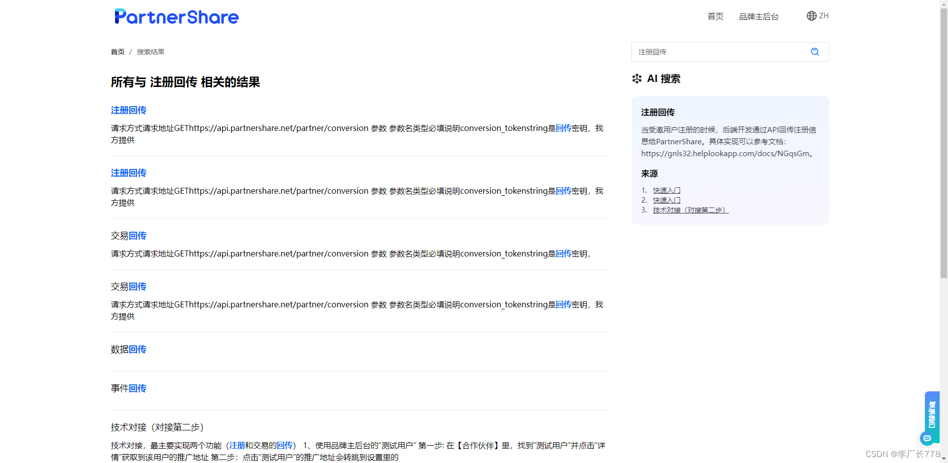Image resolution: width=948 pixels, height=463 pixels.
Task: Click the search magnifier icon
Action: [815, 51]
